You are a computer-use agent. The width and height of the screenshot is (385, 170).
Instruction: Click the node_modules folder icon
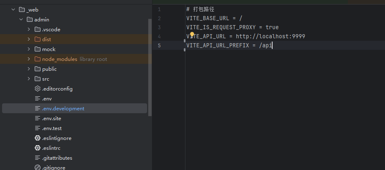point(38,59)
